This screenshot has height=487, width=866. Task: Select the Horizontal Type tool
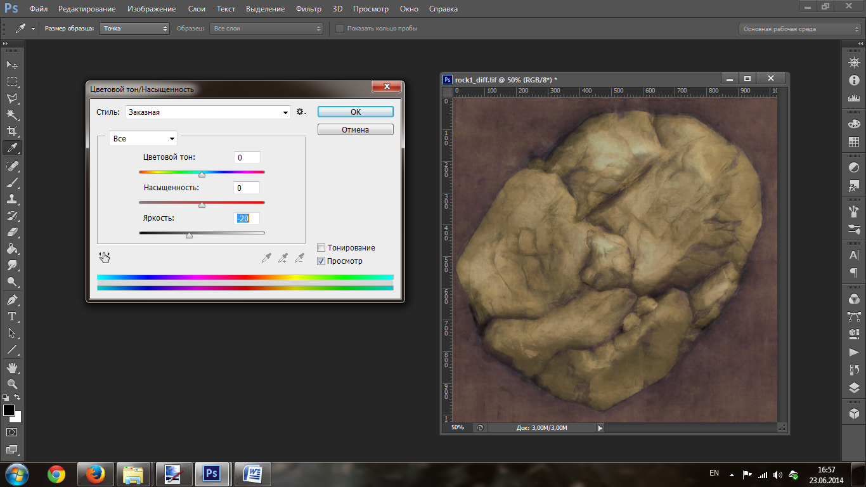11,316
